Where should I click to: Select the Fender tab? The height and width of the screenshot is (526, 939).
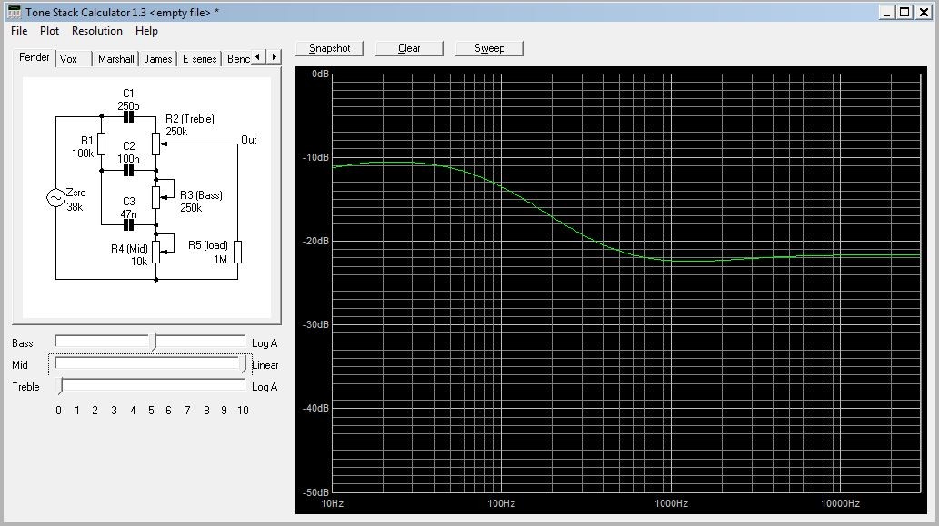click(x=35, y=57)
